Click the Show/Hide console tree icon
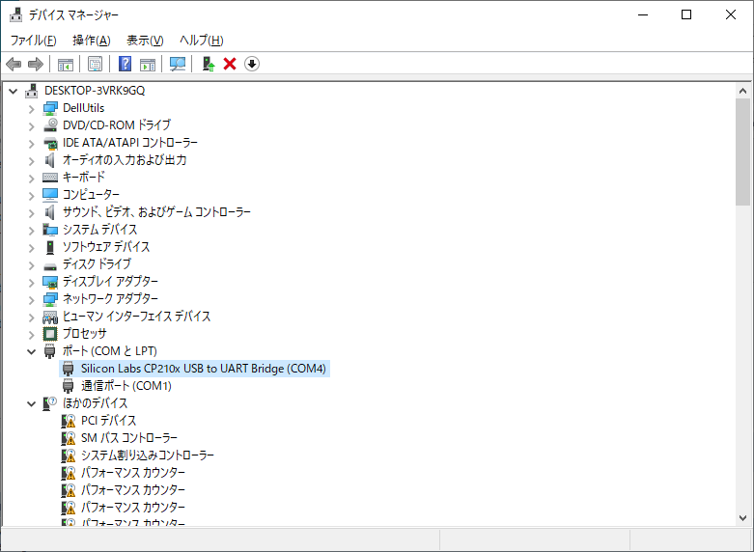This screenshot has width=754, height=552. pyautogui.click(x=66, y=64)
